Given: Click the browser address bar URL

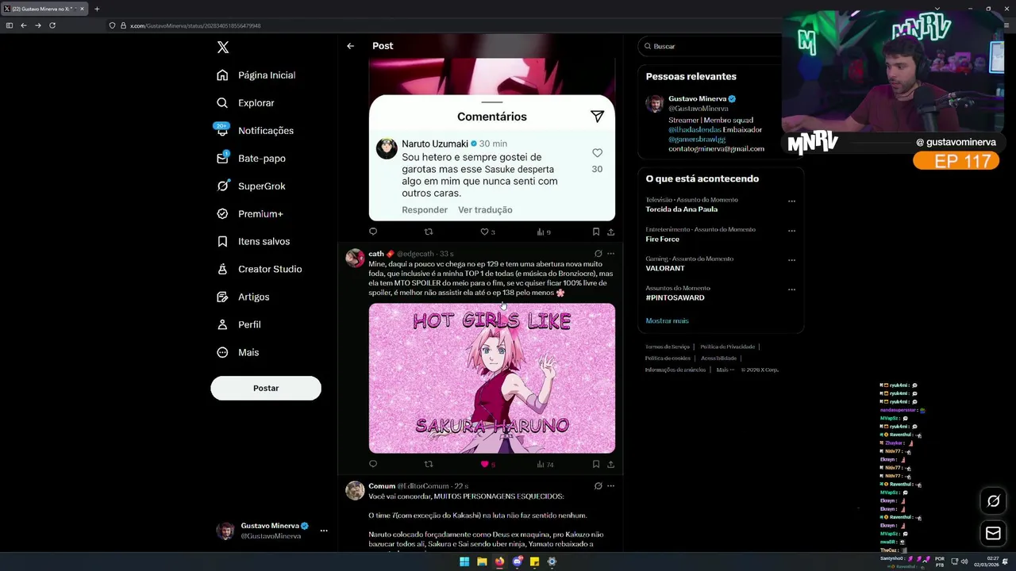Looking at the screenshot, I should click(x=195, y=26).
